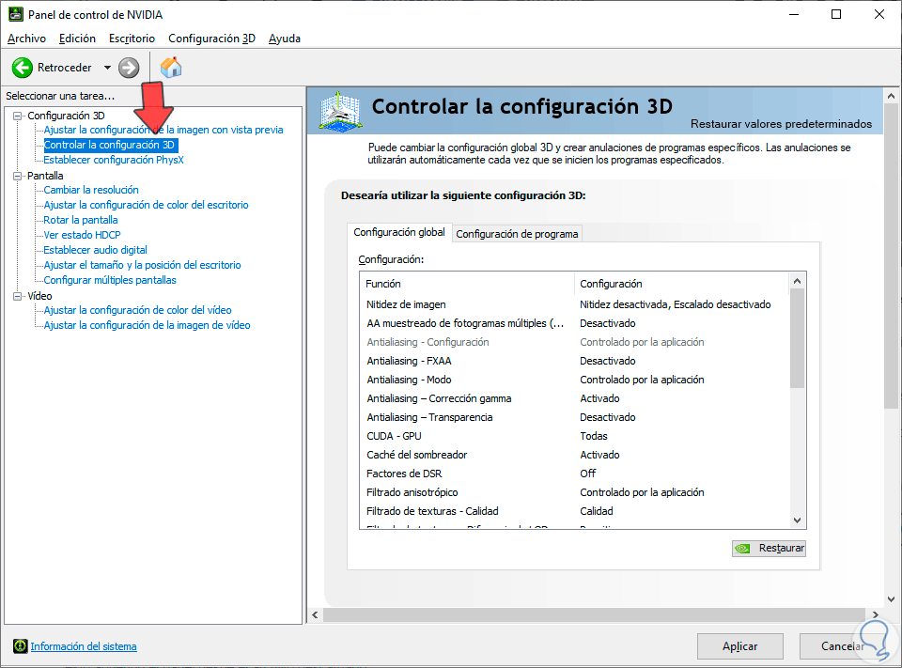902x668 pixels.
Task: Click the green Retroceder back arrow icon
Action: 23,68
